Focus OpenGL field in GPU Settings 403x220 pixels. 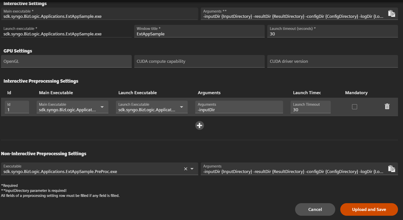(x=66, y=61)
